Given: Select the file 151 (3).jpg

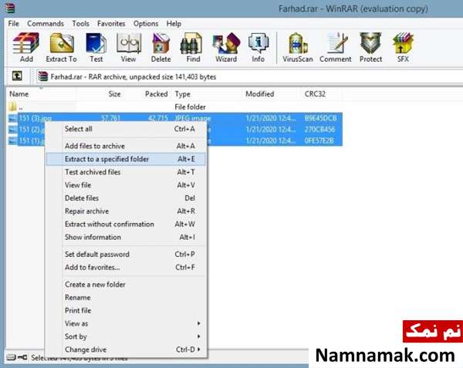Looking at the screenshot, I should (35, 118).
